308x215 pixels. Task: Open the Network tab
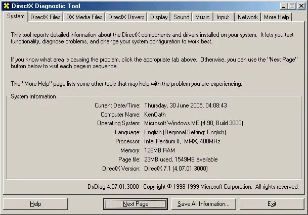pos(248,17)
